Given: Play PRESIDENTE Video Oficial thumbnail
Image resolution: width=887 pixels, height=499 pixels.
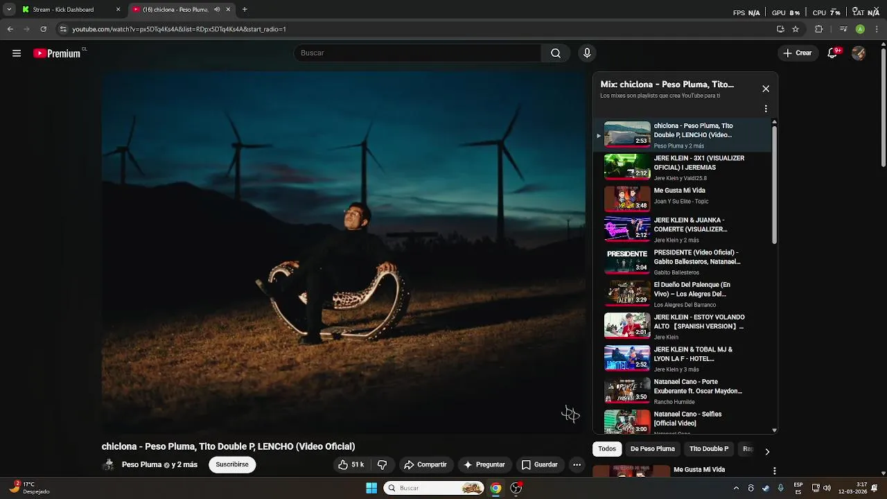Looking at the screenshot, I should pyautogui.click(x=627, y=261).
